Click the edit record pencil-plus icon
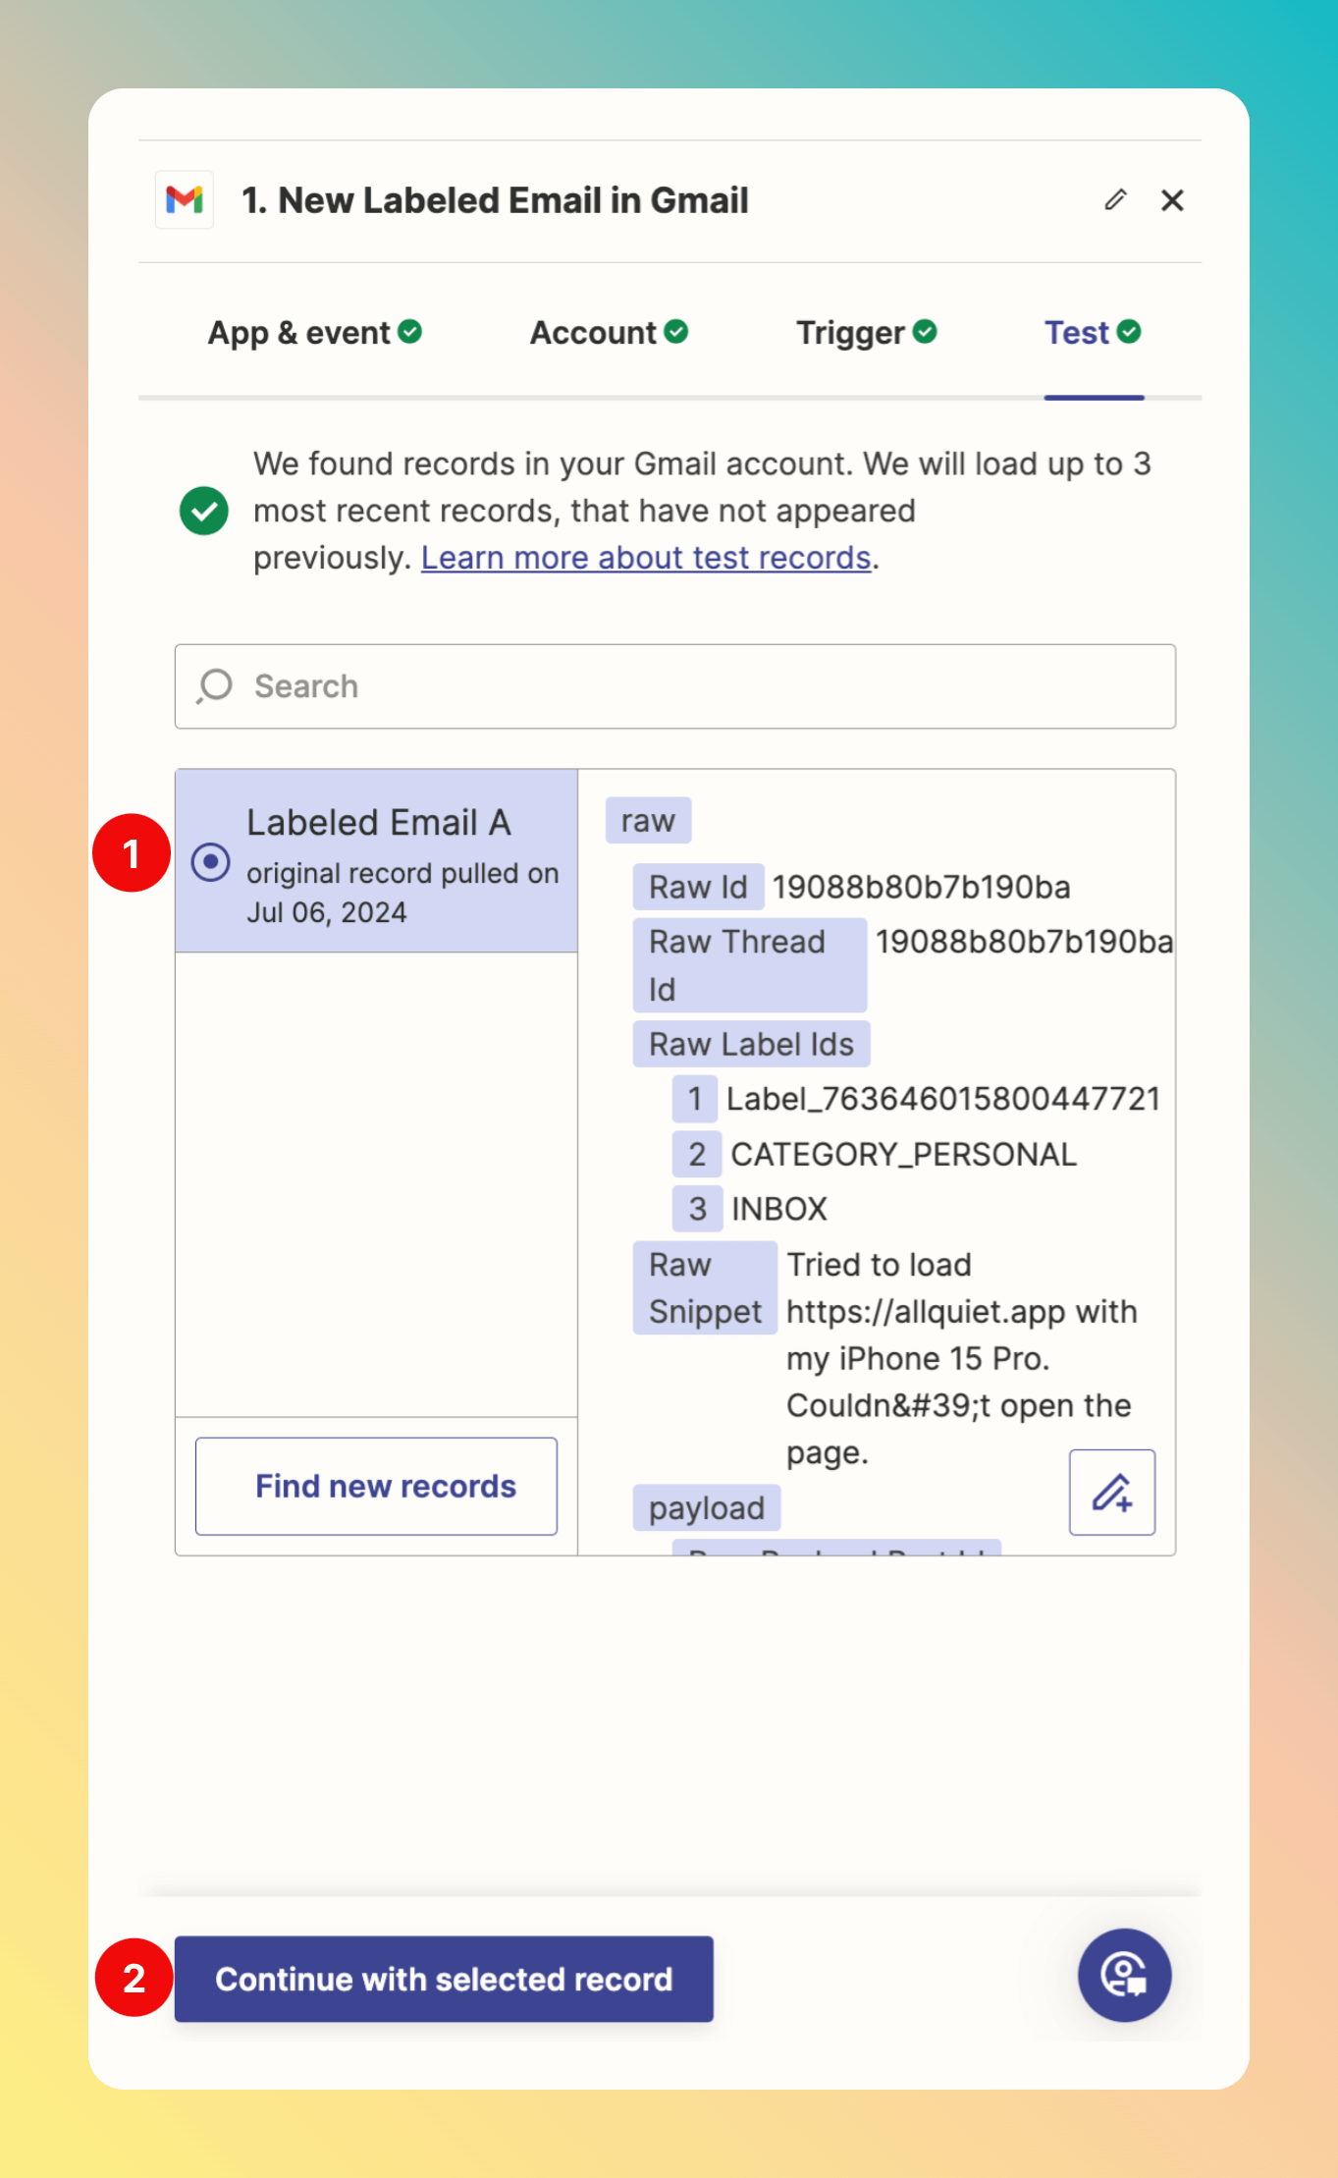Screen dimensions: 1338x2178 [x=1112, y=1492]
